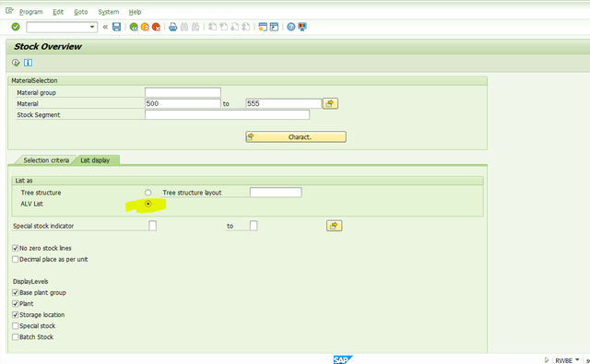Uncheck the No zero stock lines checkbox
This screenshot has width=590, height=364.
[x=16, y=248]
